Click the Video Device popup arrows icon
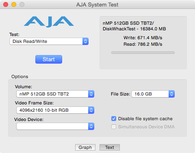 click(x=91, y=126)
